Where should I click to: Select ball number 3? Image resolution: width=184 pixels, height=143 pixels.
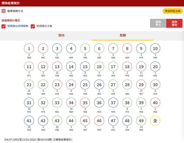tap(57, 48)
